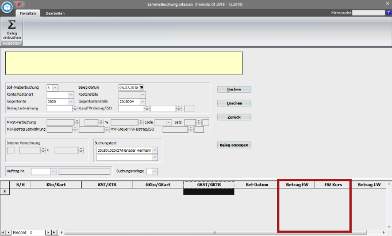Go to the first record in navigator
Screen dimensions: 392x236
[3, 233]
